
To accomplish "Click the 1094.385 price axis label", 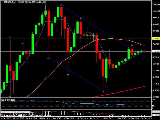I will pos(156,5).
